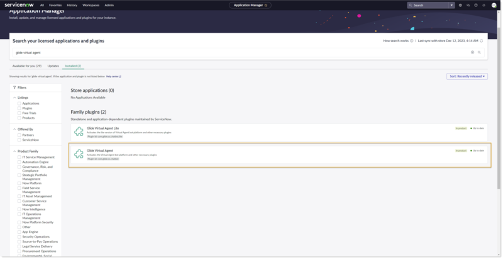Click the How search works link
This screenshot has width=503, height=259.
pos(396,41)
